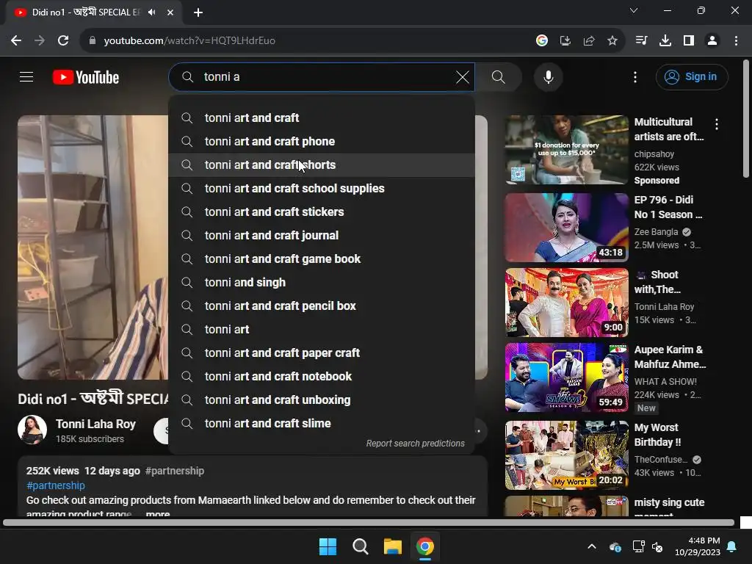Click the Sign in button
This screenshot has height=564, width=752.
click(692, 76)
